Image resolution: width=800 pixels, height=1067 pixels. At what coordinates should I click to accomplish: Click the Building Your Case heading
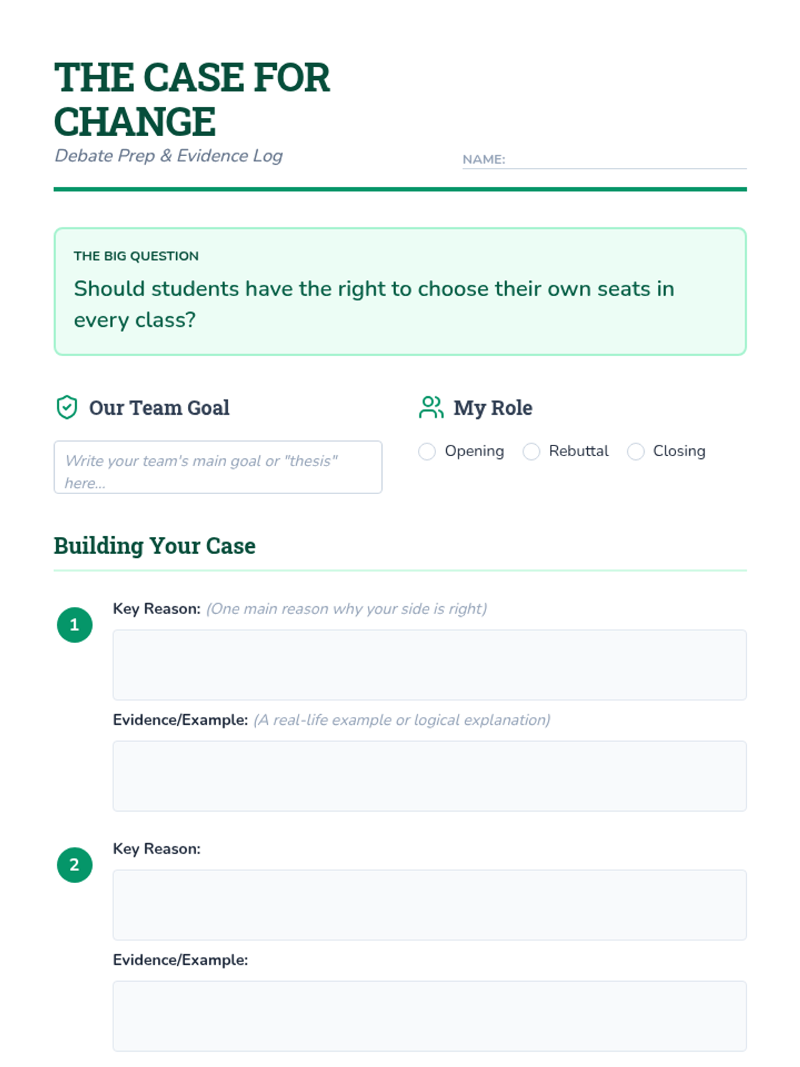coord(155,546)
